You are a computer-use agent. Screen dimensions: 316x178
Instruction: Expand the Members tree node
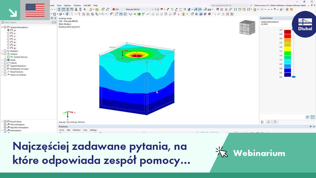[x=2, y=51]
